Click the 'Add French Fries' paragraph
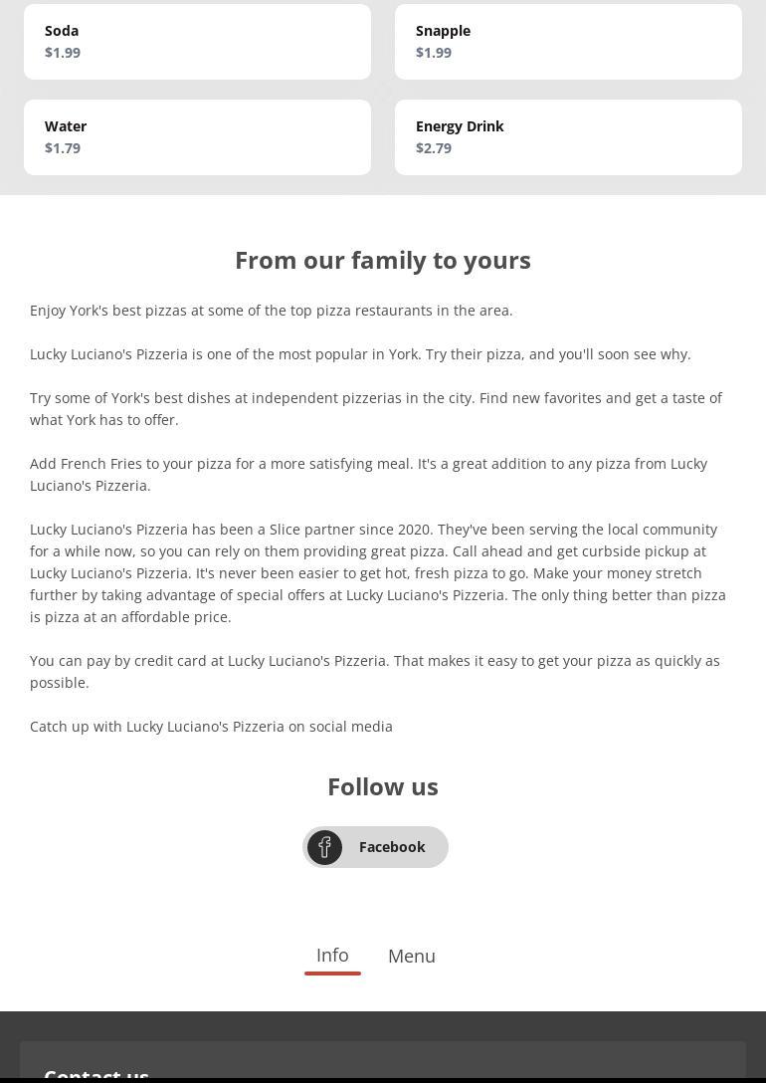The width and height of the screenshot is (766, 1083). click(368, 474)
